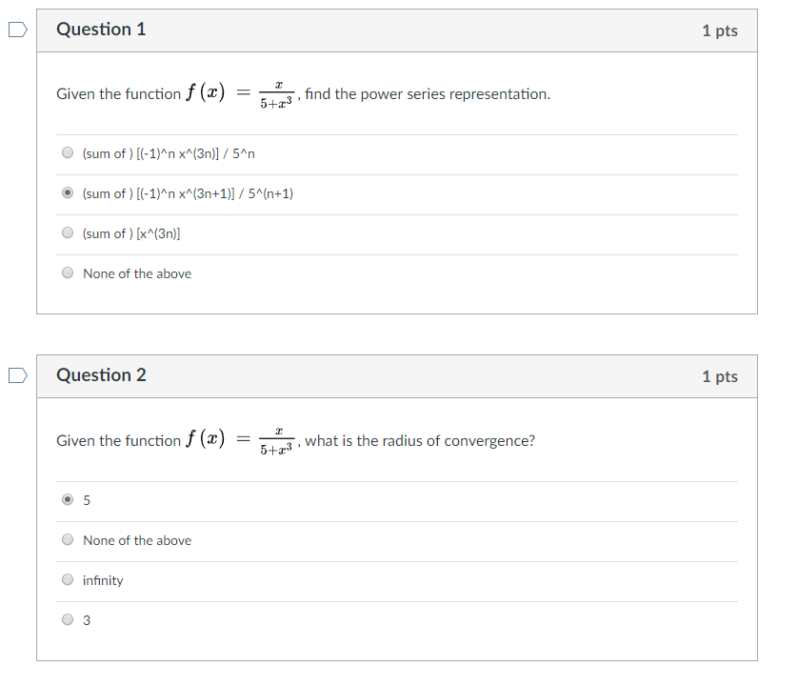798x686 pixels.
Task: Click the 'infinity' answer label text
Action: (103, 580)
